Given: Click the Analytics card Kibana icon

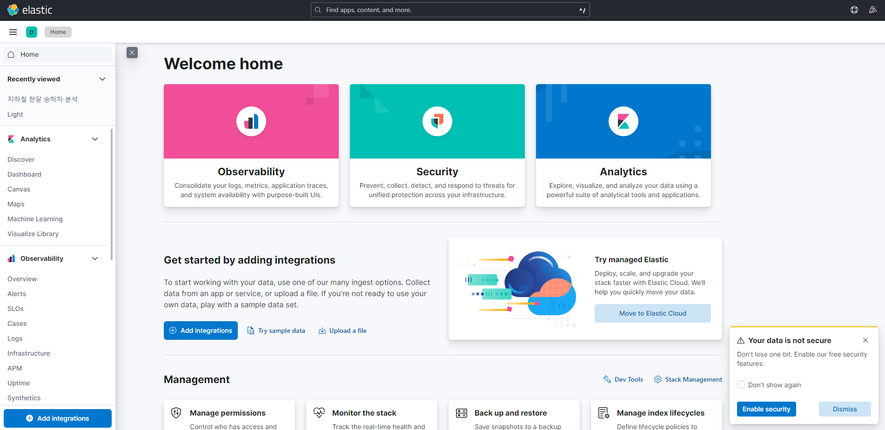Looking at the screenshot, I should pyautogui.click(x=624, y=121).
